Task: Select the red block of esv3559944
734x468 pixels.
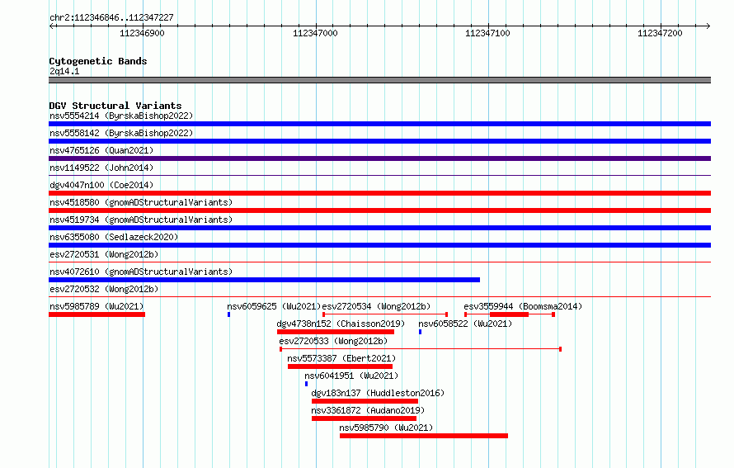Action: 510,314
